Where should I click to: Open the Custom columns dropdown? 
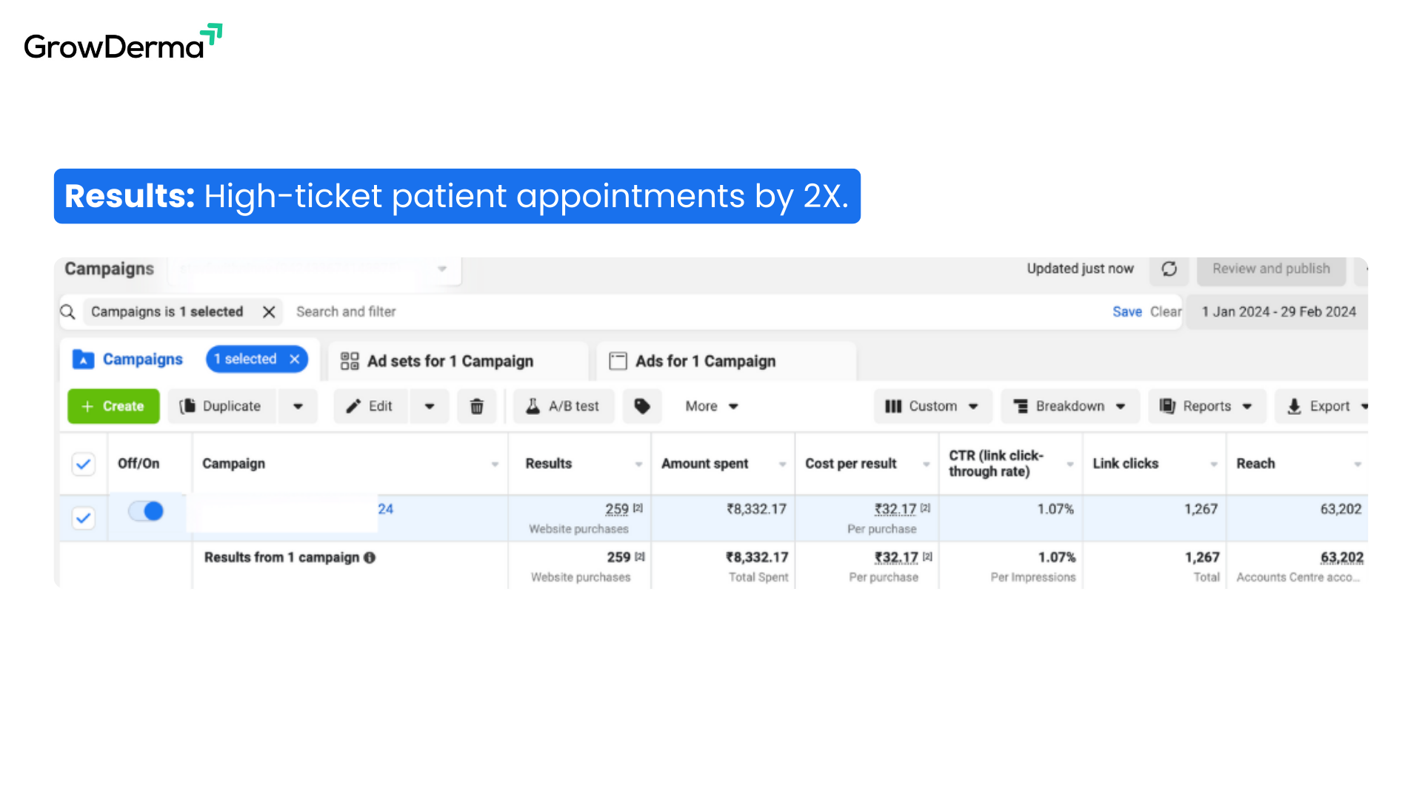click(932, 406)
